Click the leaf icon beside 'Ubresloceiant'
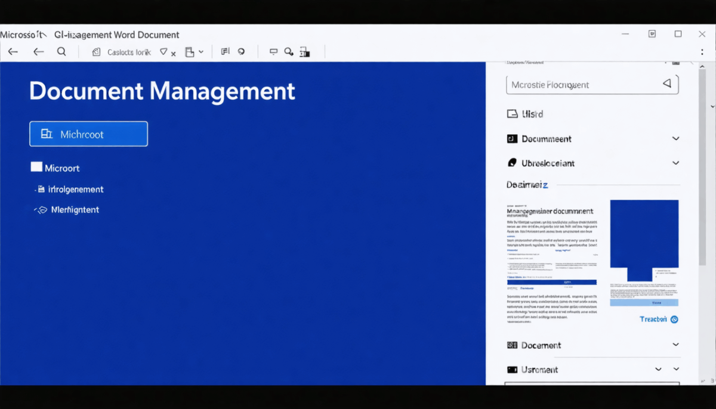The width and height of the screenshot is (716, 409). pos(511,163)
